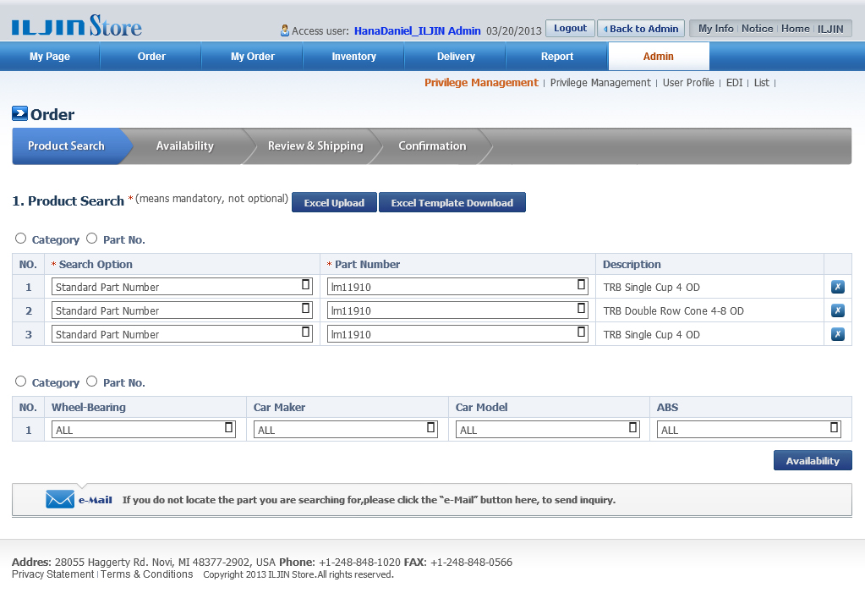Click row 3 description TRB Single Cup 4 OD
Screen dimensions: 865x593
[x=652, y=335]
